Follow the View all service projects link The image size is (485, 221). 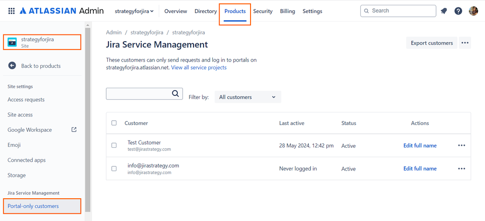[199, 67]
